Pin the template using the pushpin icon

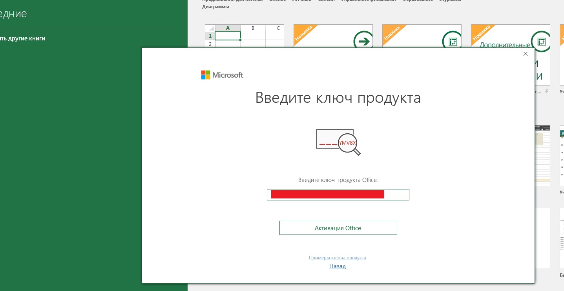pos(546,91)
